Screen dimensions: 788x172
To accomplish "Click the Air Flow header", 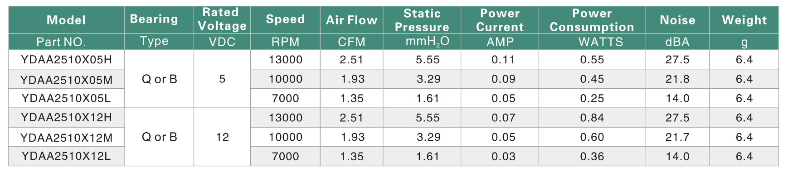I will [351, 20].
